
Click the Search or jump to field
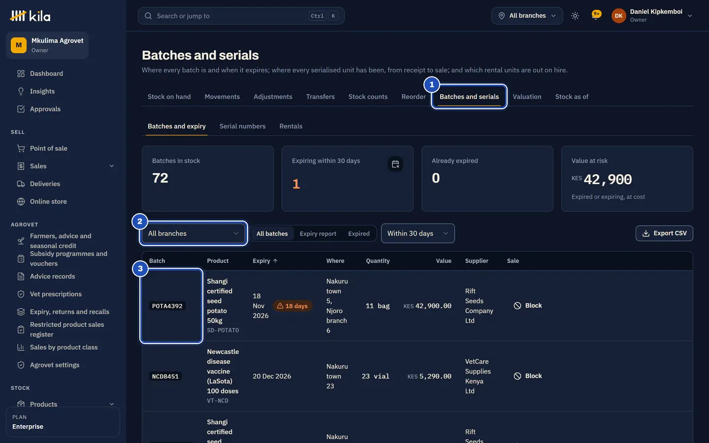[241, 16]
